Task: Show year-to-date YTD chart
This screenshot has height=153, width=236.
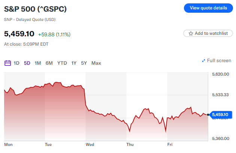Action: point(62,63)
